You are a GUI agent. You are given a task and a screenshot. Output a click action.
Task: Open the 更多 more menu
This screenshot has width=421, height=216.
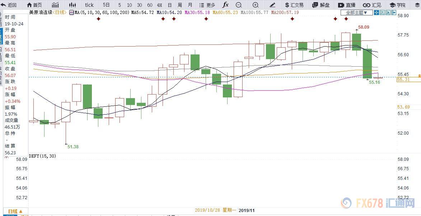pos(207,5)
